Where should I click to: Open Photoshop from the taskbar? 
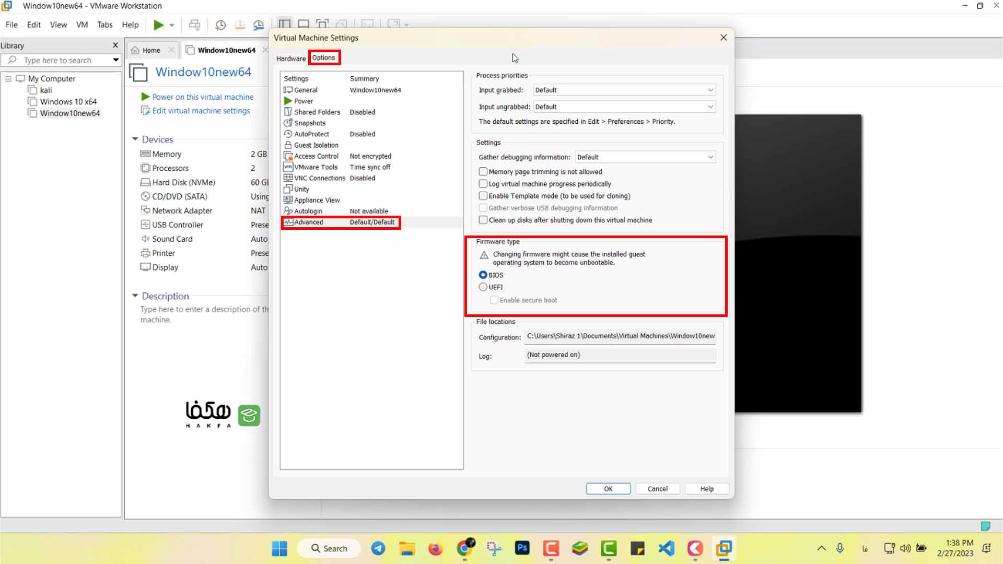(x=522, y=548)
